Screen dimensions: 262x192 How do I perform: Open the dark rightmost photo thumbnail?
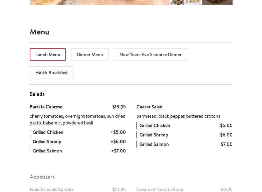pyautogui.click(x=217, y=2)
